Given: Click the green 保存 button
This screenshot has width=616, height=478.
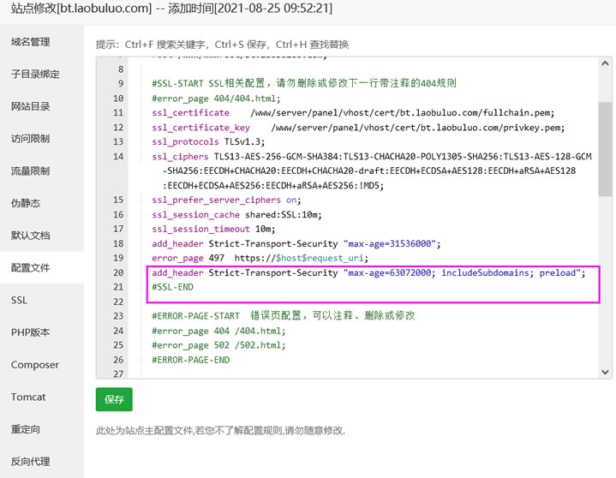Looking at the screenshot, I should coord(114,399).
